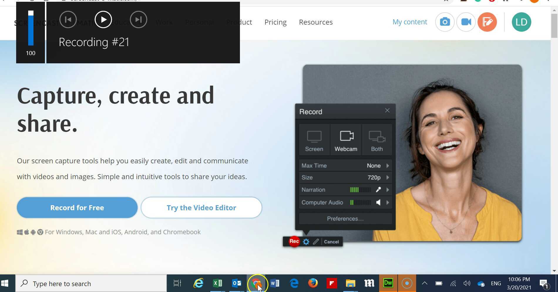Open recorder settings gear icon

(306, 242)
